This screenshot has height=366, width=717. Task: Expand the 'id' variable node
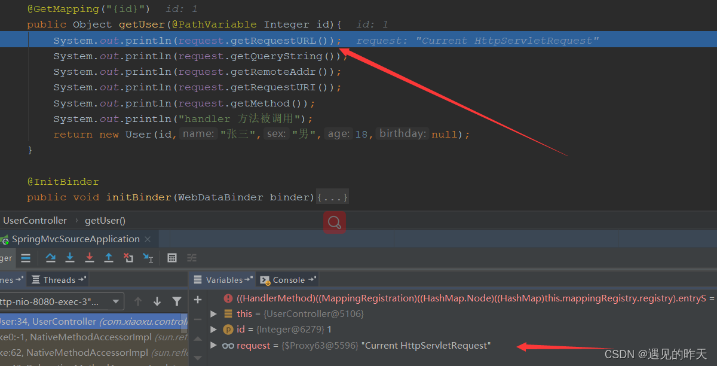[x=213, y=330]
